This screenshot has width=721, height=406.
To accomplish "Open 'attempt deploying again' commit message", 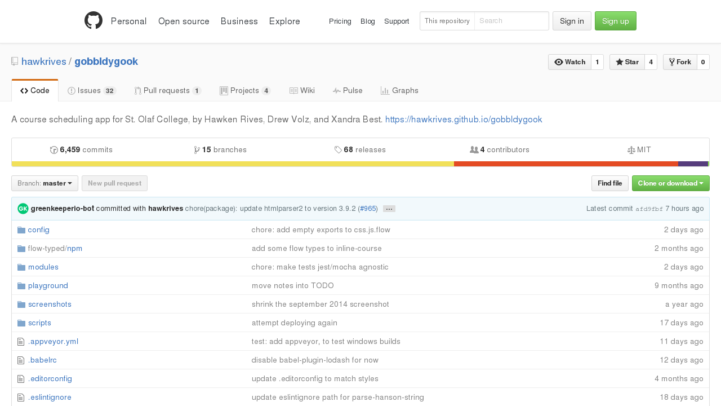I will coord(295,323).
